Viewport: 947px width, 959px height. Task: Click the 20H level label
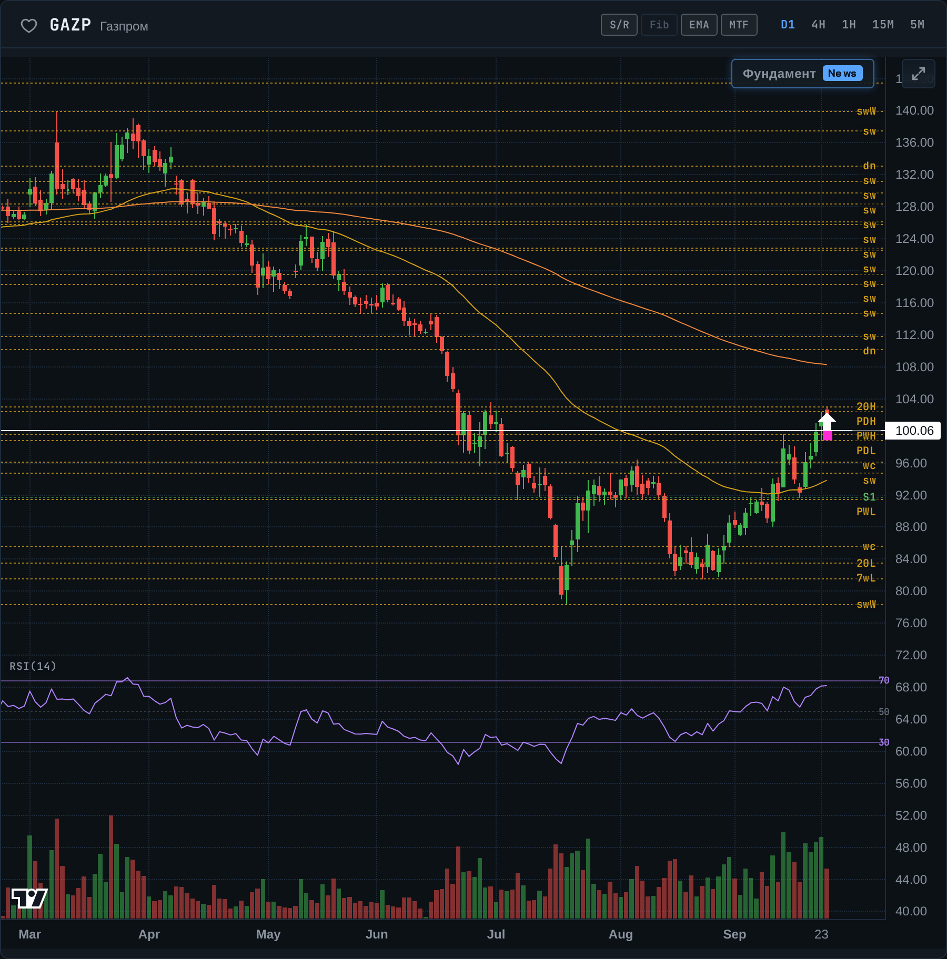[866, 406]
